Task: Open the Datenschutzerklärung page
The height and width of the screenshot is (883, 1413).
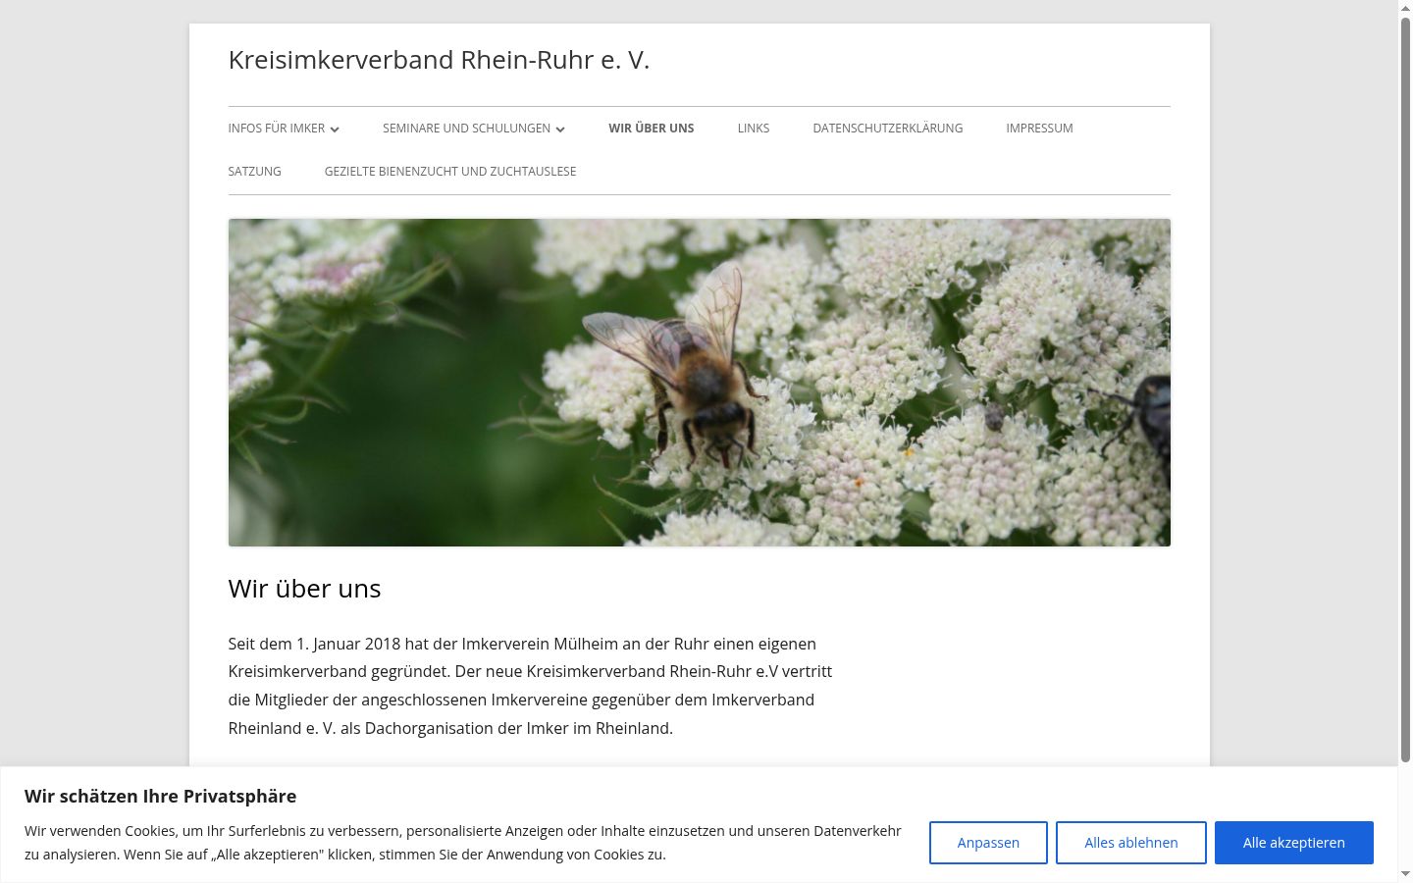Action: tap(888, 129)
